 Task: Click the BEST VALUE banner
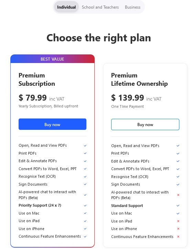tap(52, 59)
